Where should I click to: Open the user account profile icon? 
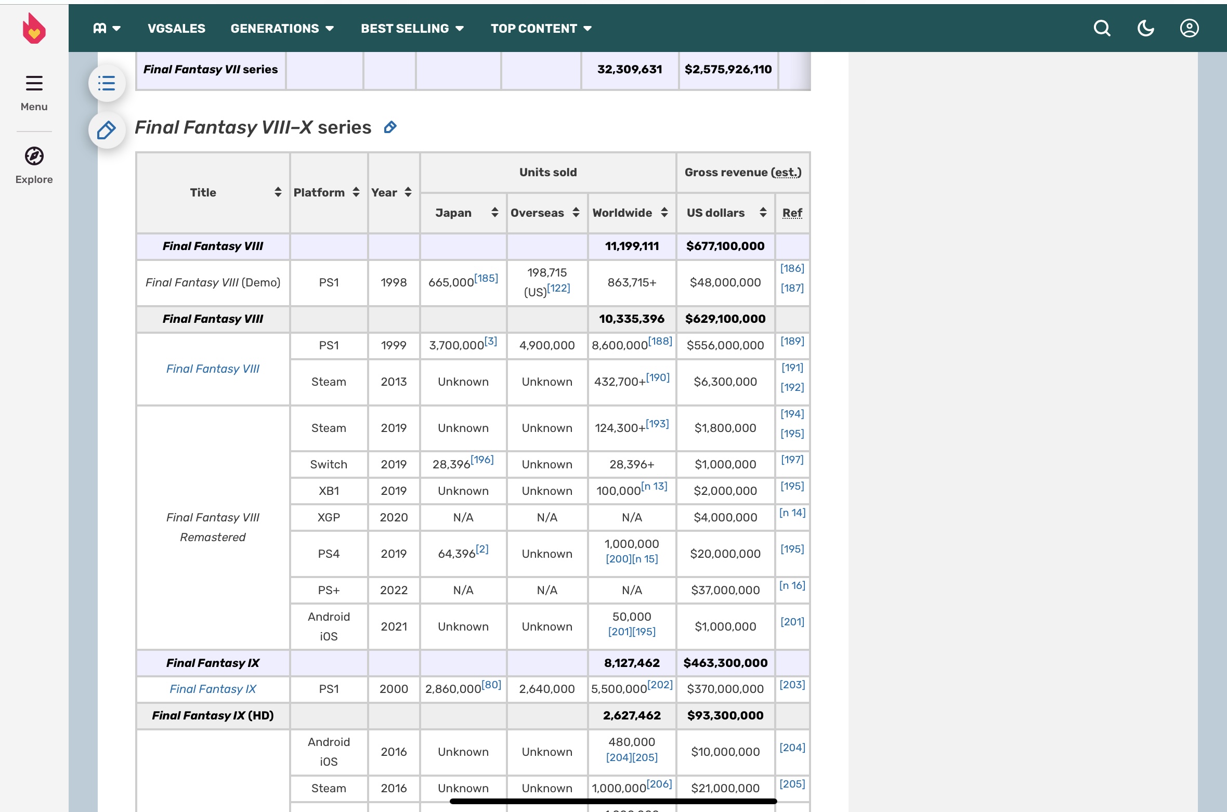[x=1189, y=28]
